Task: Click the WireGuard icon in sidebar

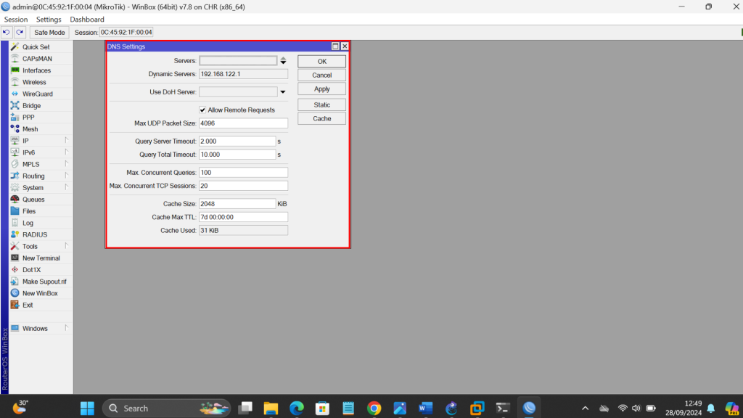Action: point(15,94)
